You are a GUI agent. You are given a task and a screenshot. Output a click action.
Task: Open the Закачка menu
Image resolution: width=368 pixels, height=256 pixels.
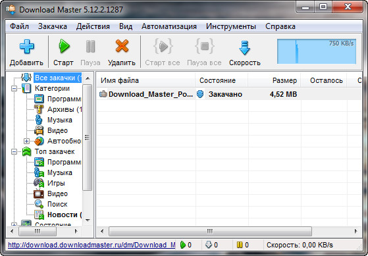(x=53, y=26)
